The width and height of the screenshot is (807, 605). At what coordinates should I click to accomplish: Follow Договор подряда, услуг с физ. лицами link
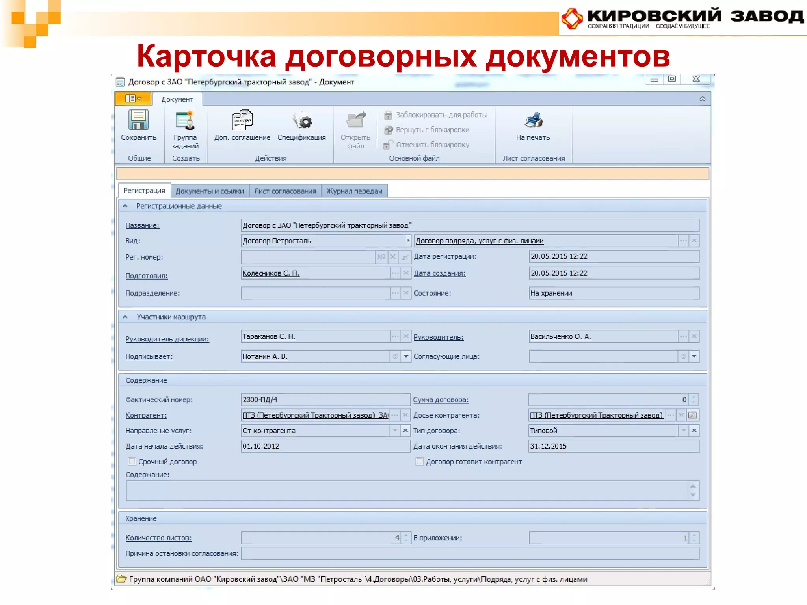480,241
